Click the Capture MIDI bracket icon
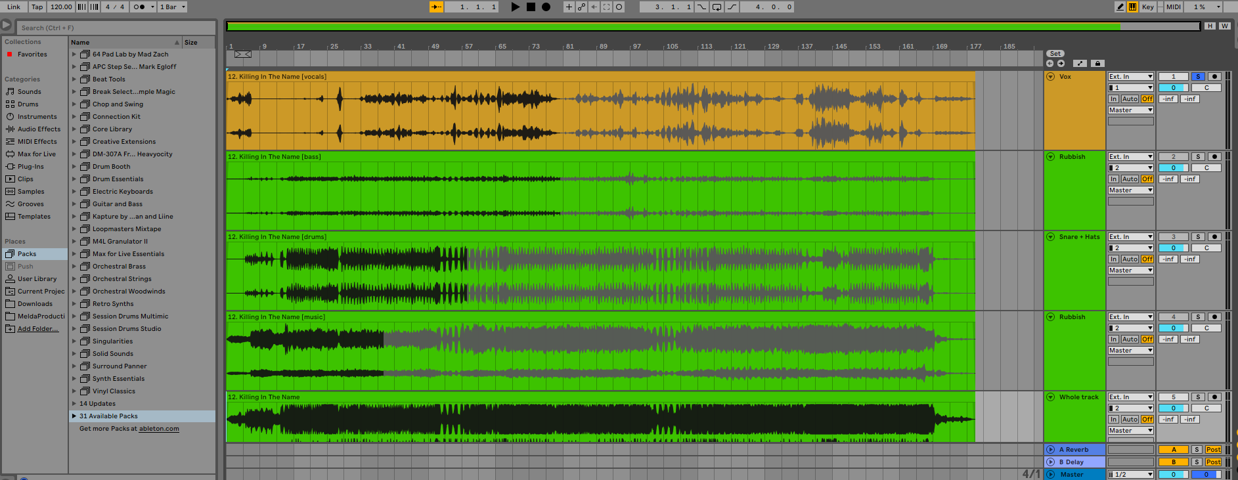 (606, 7)
